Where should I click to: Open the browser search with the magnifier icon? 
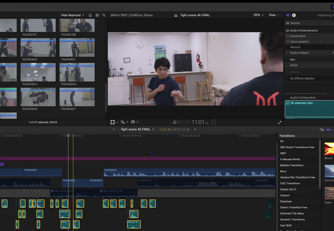[x=104, y=15]
